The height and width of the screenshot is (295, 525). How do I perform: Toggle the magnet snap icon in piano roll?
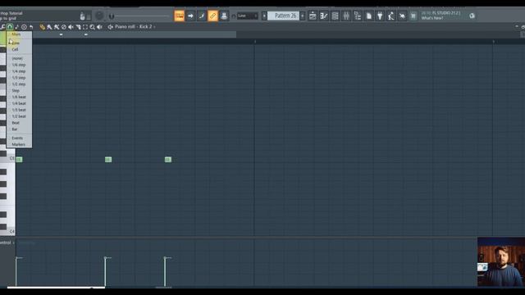point(10,27)
